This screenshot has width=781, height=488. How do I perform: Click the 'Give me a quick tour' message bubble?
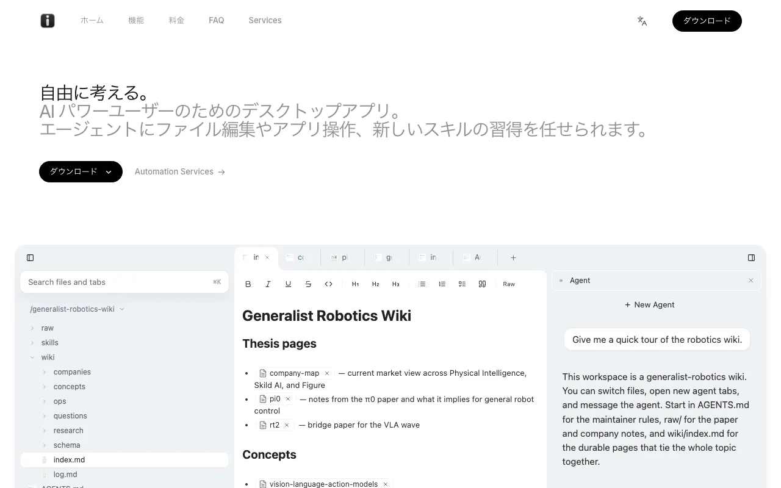(657, 340)
